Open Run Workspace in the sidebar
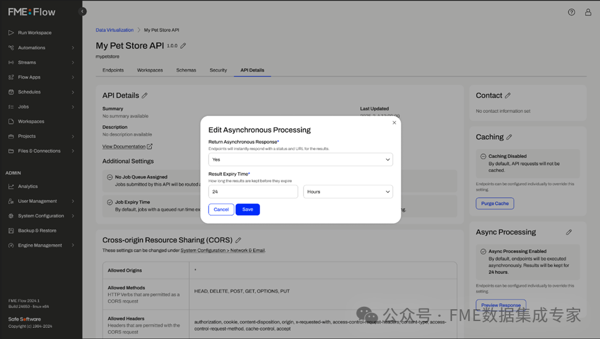 click(x=35, y=33)
